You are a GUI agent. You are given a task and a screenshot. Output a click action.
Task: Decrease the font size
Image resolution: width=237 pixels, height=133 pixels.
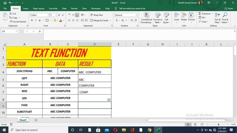tap(63, 15)
